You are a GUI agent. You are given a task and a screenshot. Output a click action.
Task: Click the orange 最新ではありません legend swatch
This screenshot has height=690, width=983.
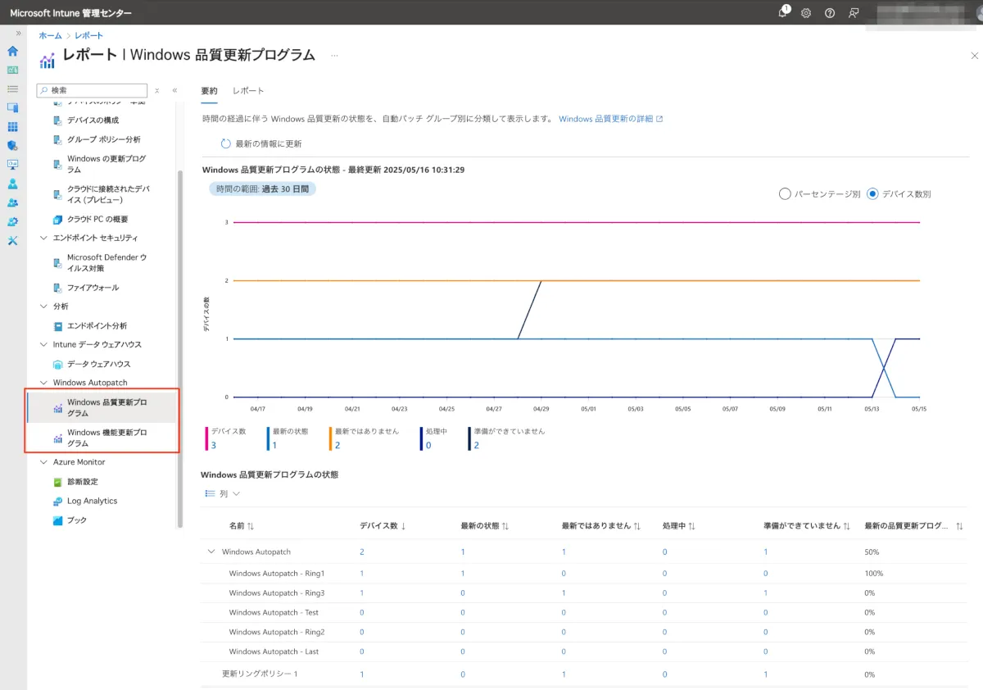coord(329,438)
